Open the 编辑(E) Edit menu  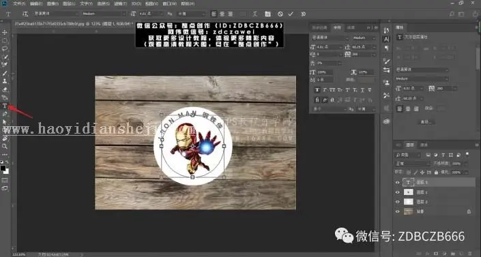coord(36,3)
